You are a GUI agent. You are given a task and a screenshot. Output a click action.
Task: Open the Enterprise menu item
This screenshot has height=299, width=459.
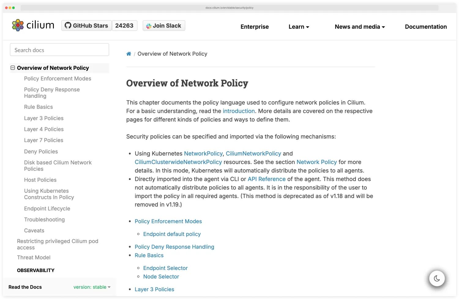[x=255, y=27]
